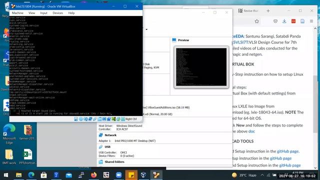320x180 pixels.
Task: Click the Right Ctrl host key label
Action: point(131,119)
